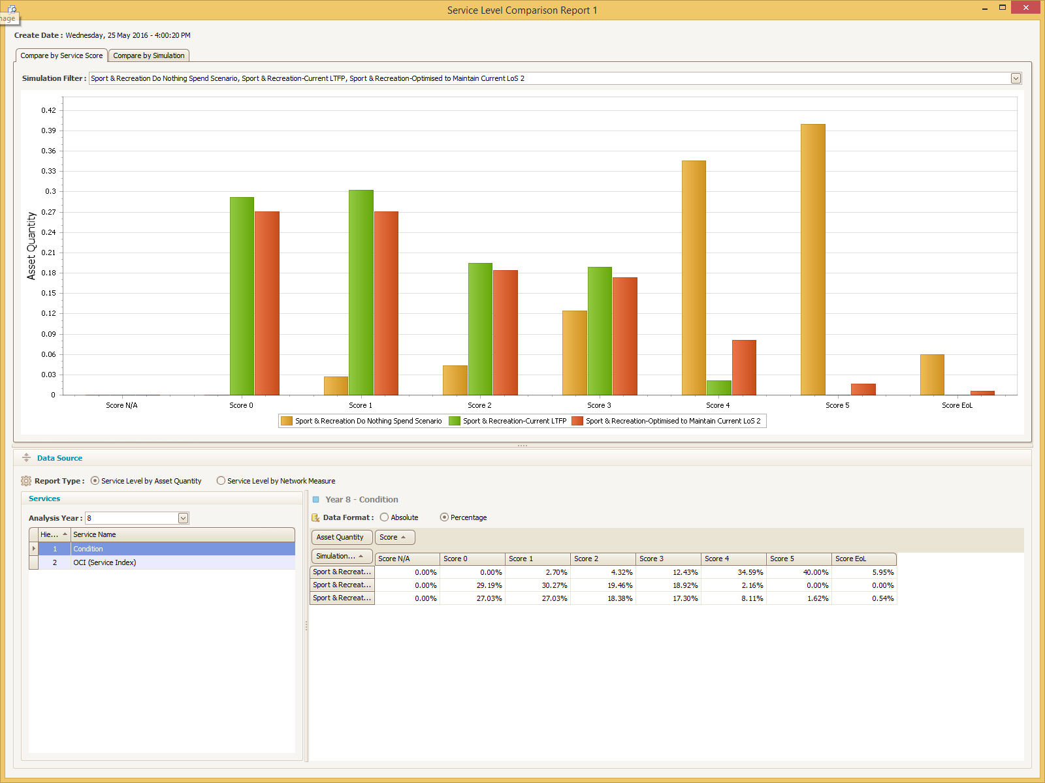Switch to Compare by Simulation tab
Screen dimensions: 1045x783
tap(149, 55)
